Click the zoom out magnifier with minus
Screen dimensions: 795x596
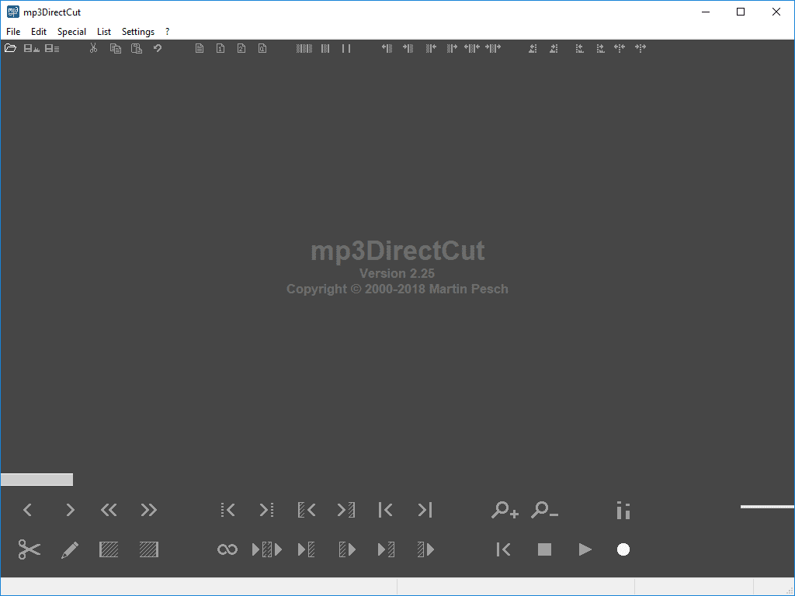tap(544, 510)
